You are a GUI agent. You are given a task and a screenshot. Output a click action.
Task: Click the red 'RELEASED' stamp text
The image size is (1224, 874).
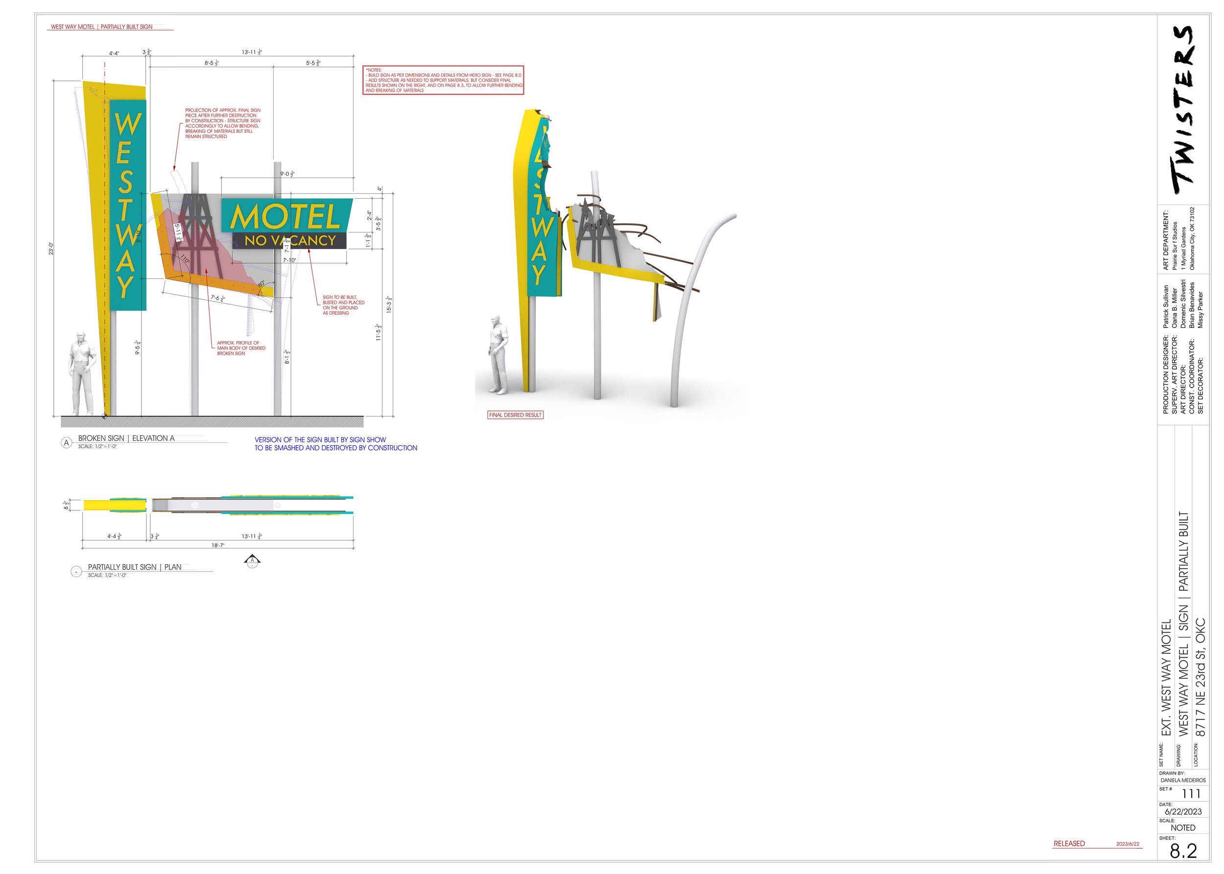point(1069,843)
